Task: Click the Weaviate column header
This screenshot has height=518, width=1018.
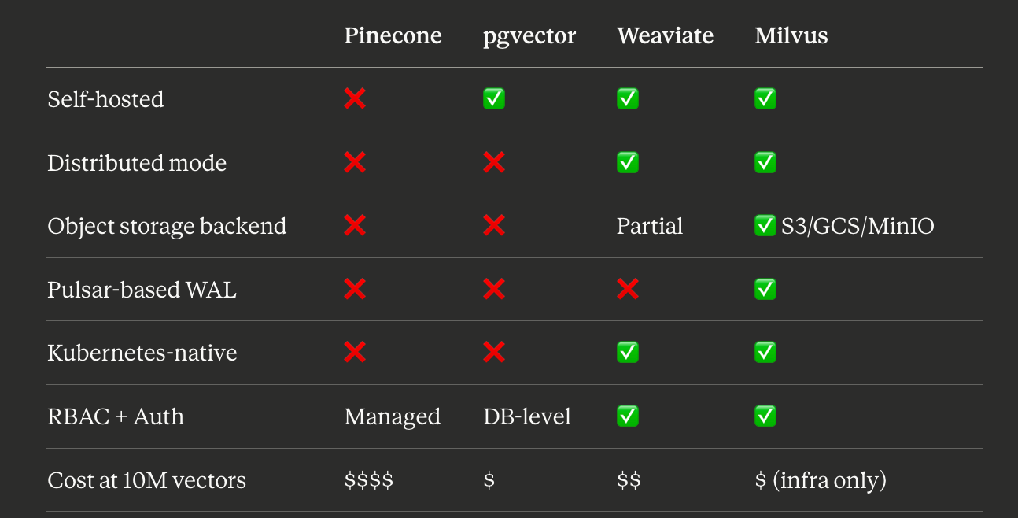Action: tap(665, 35)
